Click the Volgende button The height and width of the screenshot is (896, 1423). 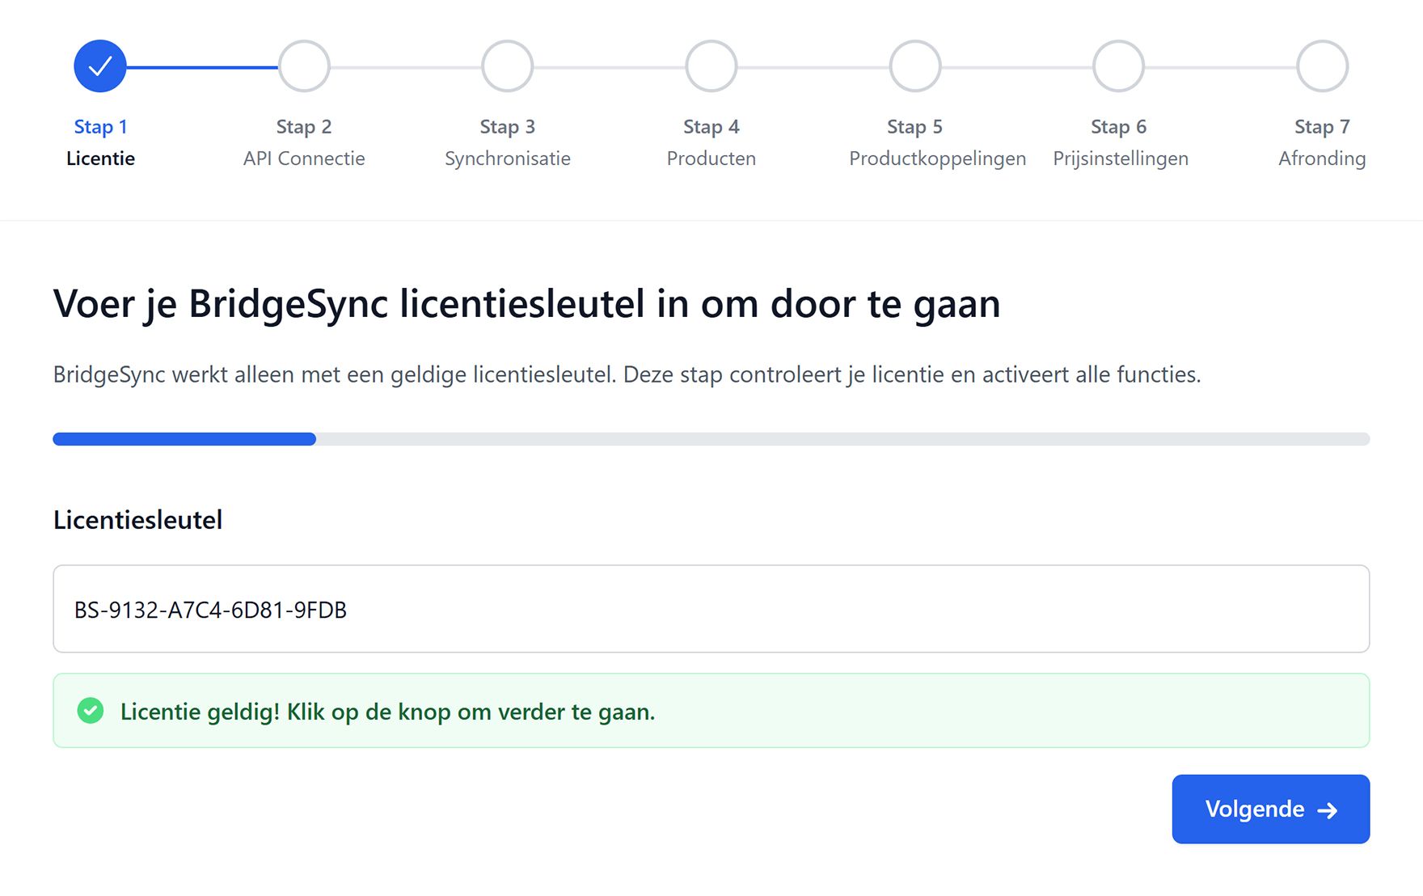pyautogui.click(x=1271, y=809)
